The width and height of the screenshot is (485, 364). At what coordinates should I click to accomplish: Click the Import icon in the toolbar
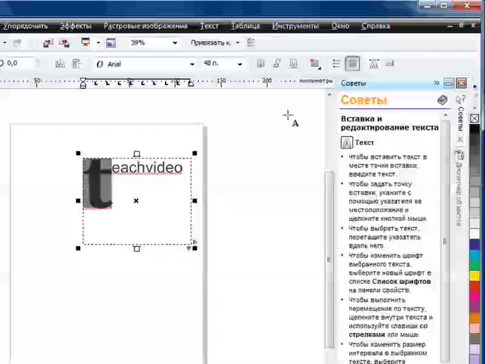(48, 43)
